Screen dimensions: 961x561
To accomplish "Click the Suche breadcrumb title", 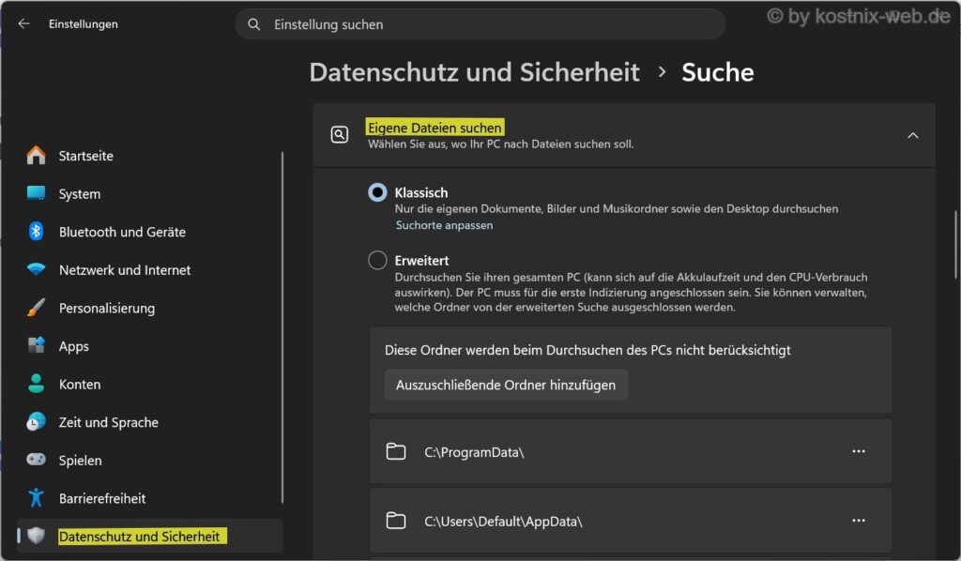I will pyautogui.click(x=718, y=72).
